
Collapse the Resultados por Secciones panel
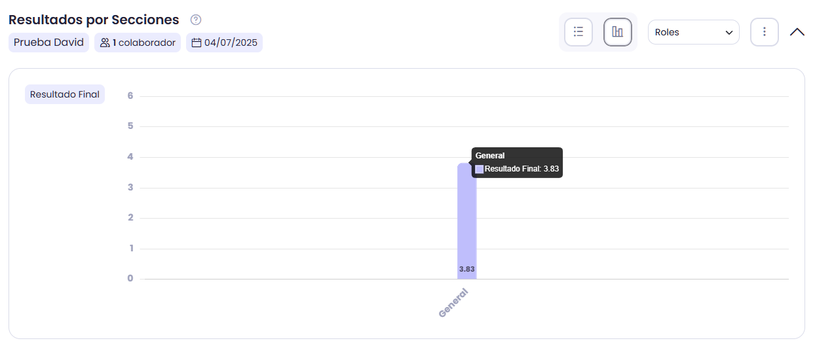click(x=797, y=32)
